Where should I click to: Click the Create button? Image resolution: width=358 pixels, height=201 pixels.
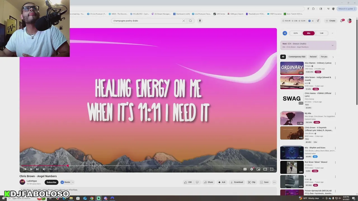coord(330,21)
